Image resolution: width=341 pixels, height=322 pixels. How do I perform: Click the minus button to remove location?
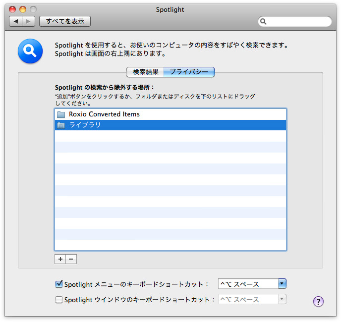(x=71, y=259)
